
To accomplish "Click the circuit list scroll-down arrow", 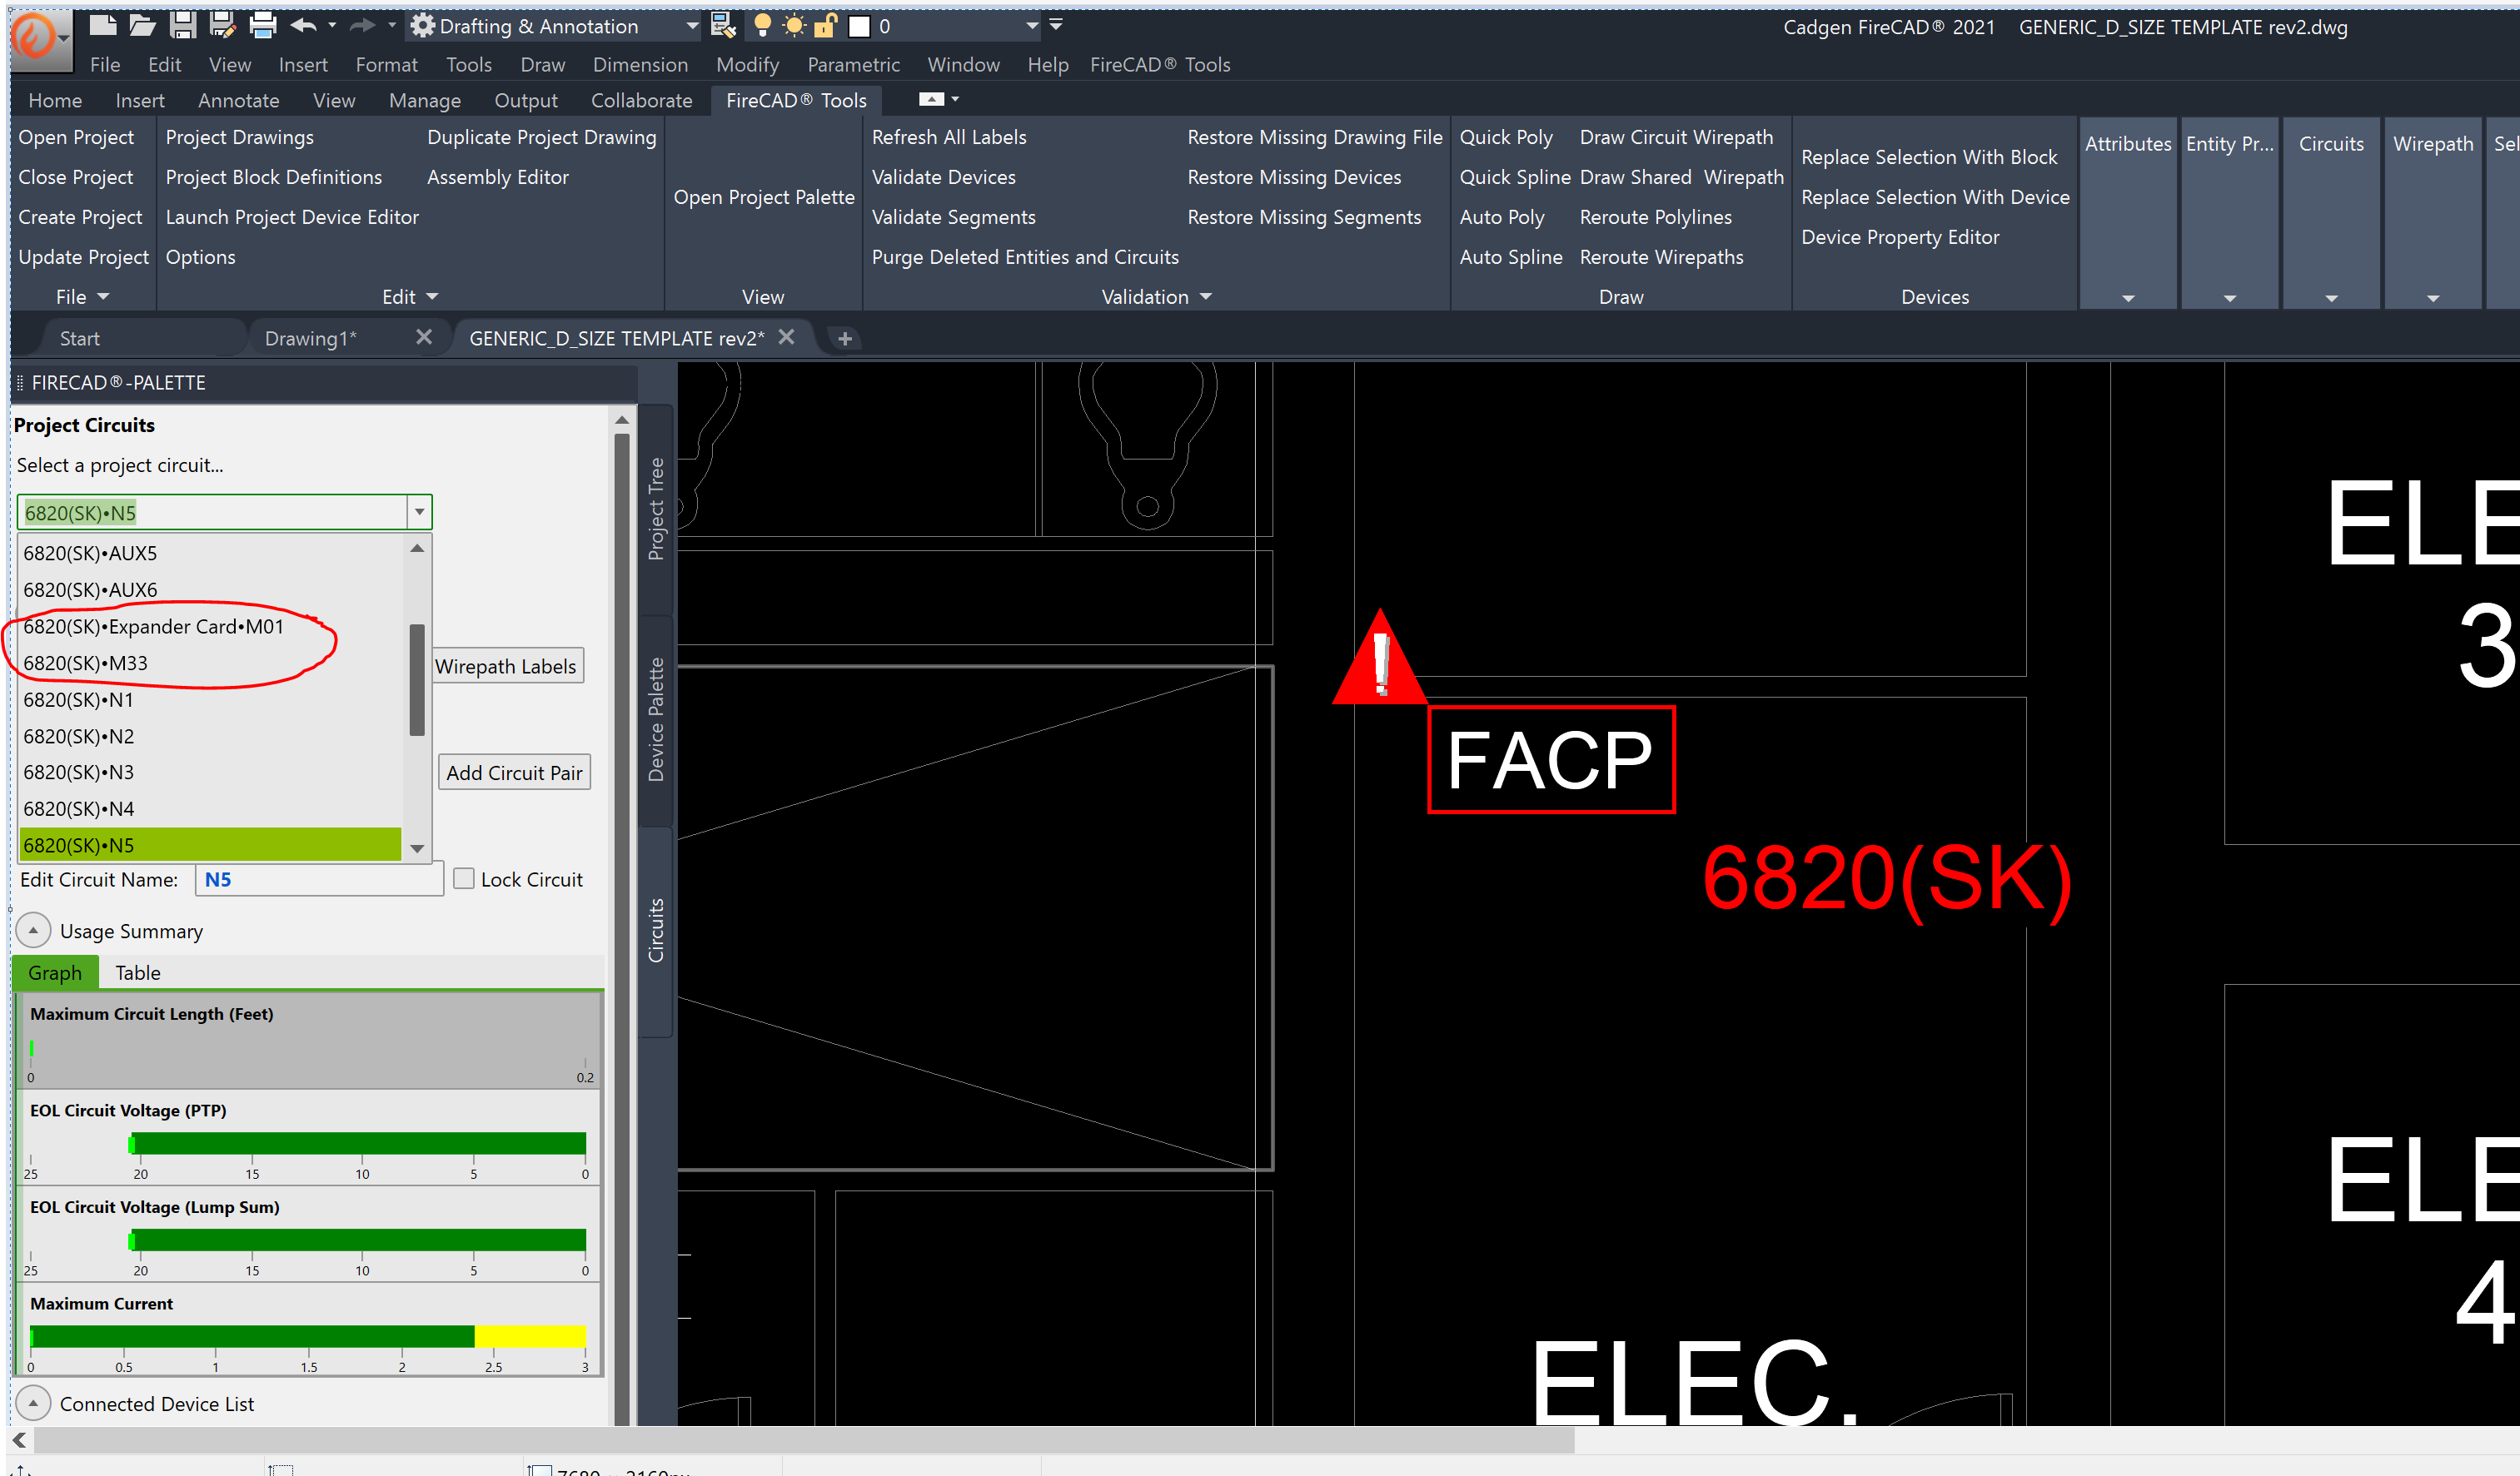I will [417, 847].
